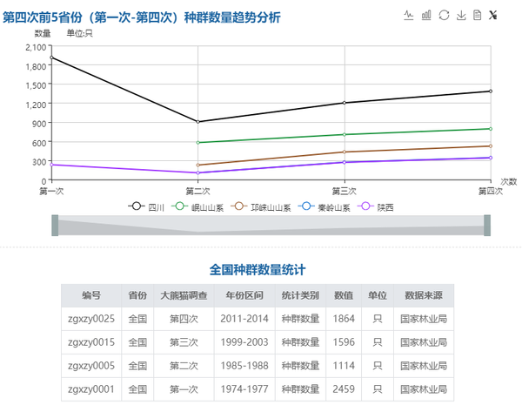Image resolution: width=522 pixels, height=412 pixels.
Task: Export data using the Excel icon
Action: coord(493,15)
